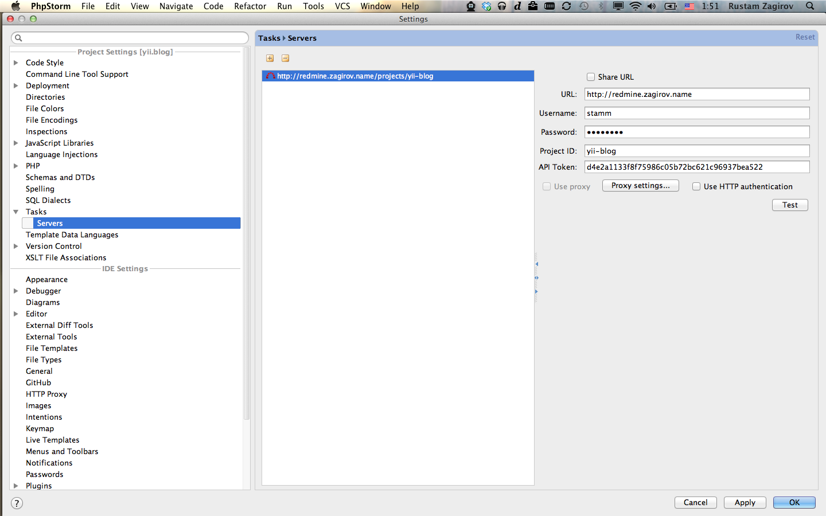Click the volume speaker icon
This screenshot has height=516, width=826.
[652, 6]
